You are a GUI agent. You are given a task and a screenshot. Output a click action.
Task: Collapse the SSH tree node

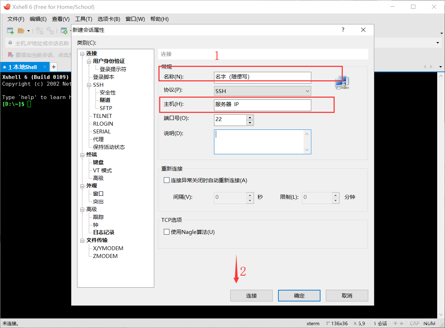pyautogui.click(x=89, y=85)
